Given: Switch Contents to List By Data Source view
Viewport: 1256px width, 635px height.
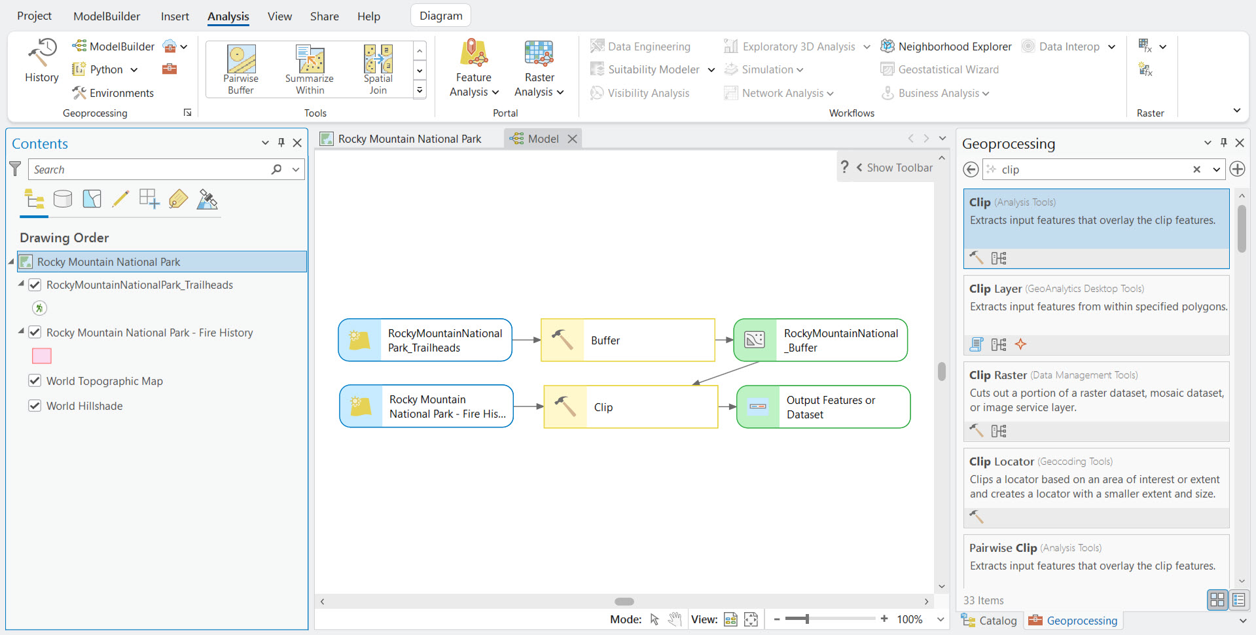Looking at the screenshot, I should point(63,199).
